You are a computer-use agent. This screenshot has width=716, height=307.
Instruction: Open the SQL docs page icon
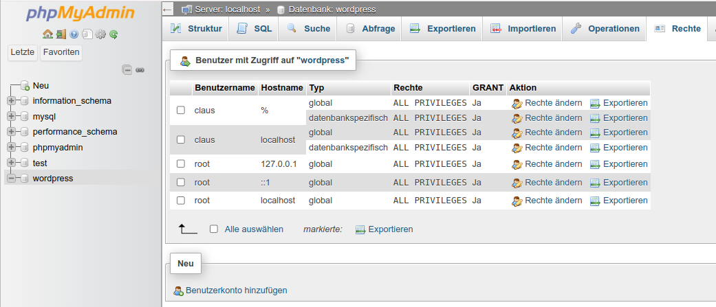[87, 34]
